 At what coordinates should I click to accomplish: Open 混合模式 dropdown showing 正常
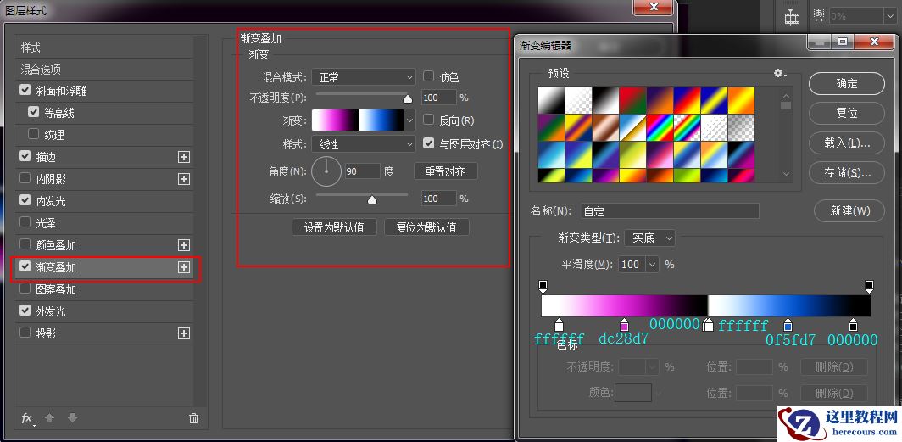click(x=363, y=76)
